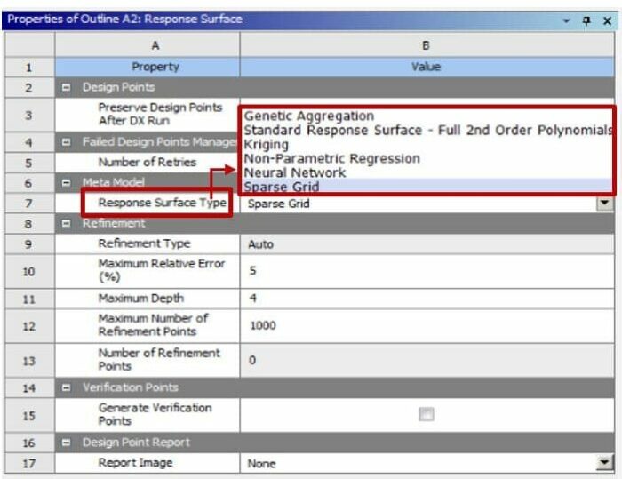Enable the Generate Verification Points checkbox
Image resolution: width=622 pixels, height=479 pixels.
coord(426,414)
